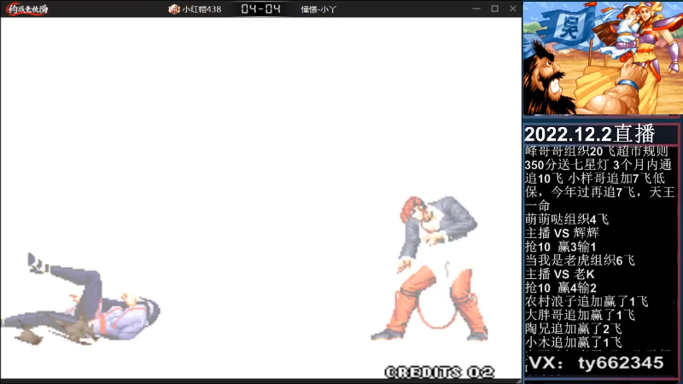
Task: Click the line 抢10 赢4输2
Action: (561, 288)
